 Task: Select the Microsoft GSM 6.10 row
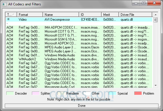pyautogui.click(x=79, y=39)
